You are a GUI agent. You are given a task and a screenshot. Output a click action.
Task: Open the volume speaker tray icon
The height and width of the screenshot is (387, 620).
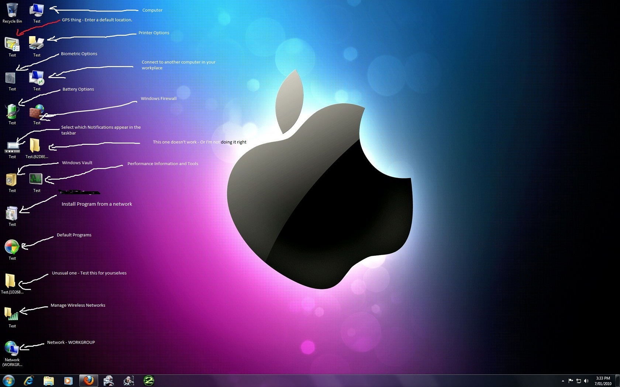point(586,381)
